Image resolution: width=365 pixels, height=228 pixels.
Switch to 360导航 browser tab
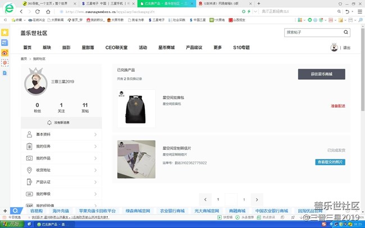coord(49,3)
